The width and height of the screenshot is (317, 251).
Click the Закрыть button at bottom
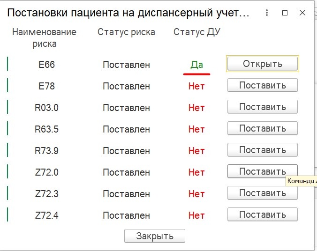click(155, 236)
